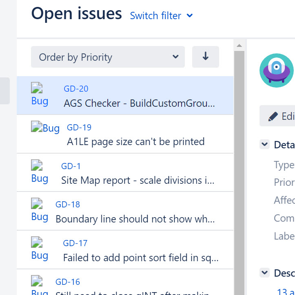Click the Bug type icon for GD-1
Image resolution: width=295 pixels, height=295 pixels.
(37, 165)
